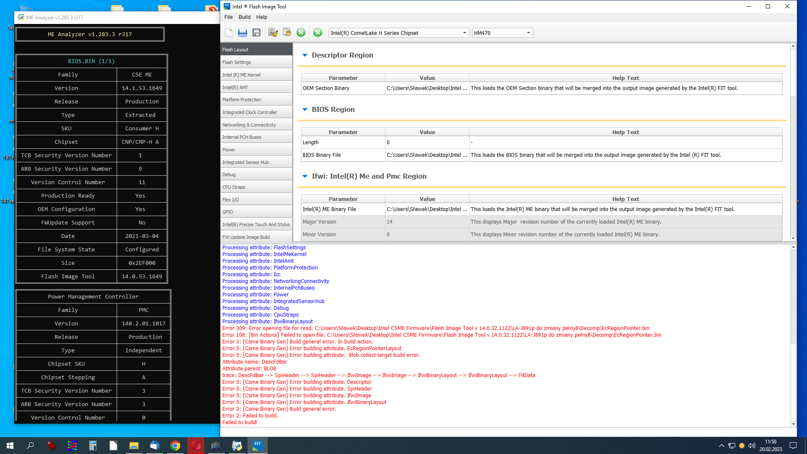This screenshot has width=807, height=454.
Task: Click the ME Analyzer window title bar
Action: (x=118, y=18)
